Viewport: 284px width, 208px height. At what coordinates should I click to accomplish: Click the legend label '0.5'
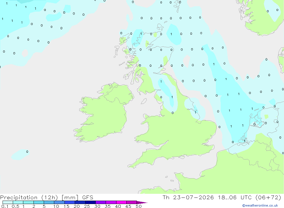pyautogui.click(x=15, y=206)
